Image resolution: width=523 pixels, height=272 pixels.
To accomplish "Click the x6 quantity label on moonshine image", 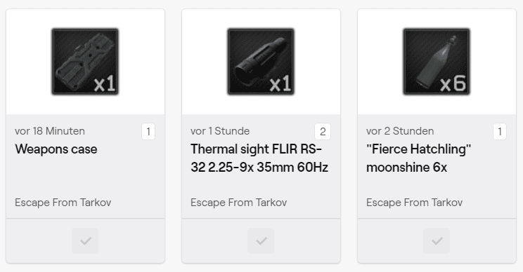I will coord(453,83).
